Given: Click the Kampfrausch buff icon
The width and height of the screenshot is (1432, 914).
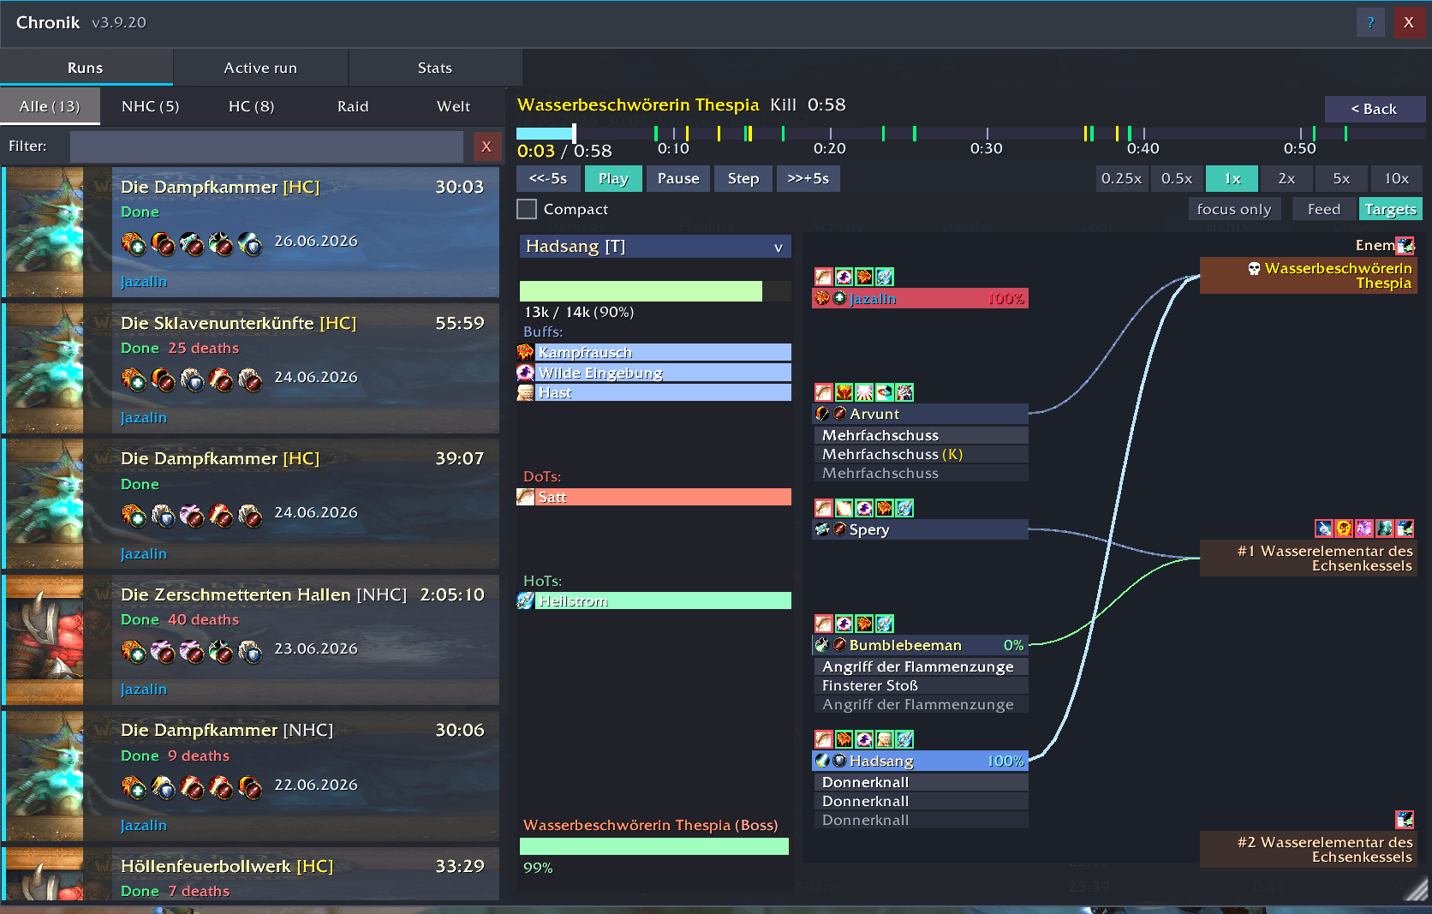Looking at the screenshot, I should tap(526, 352).
